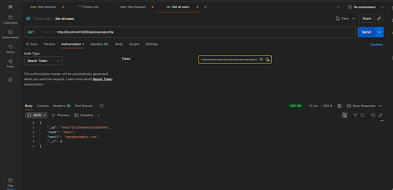Expand the Send button options arrow

pos(379,32)
